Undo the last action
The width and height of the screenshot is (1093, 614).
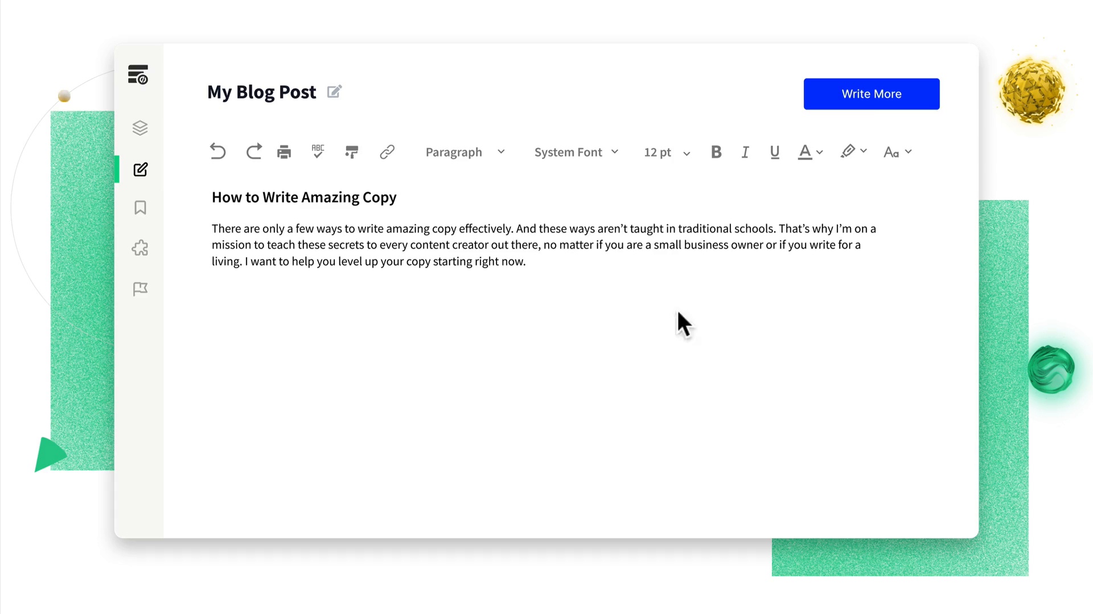click(217, 151)
